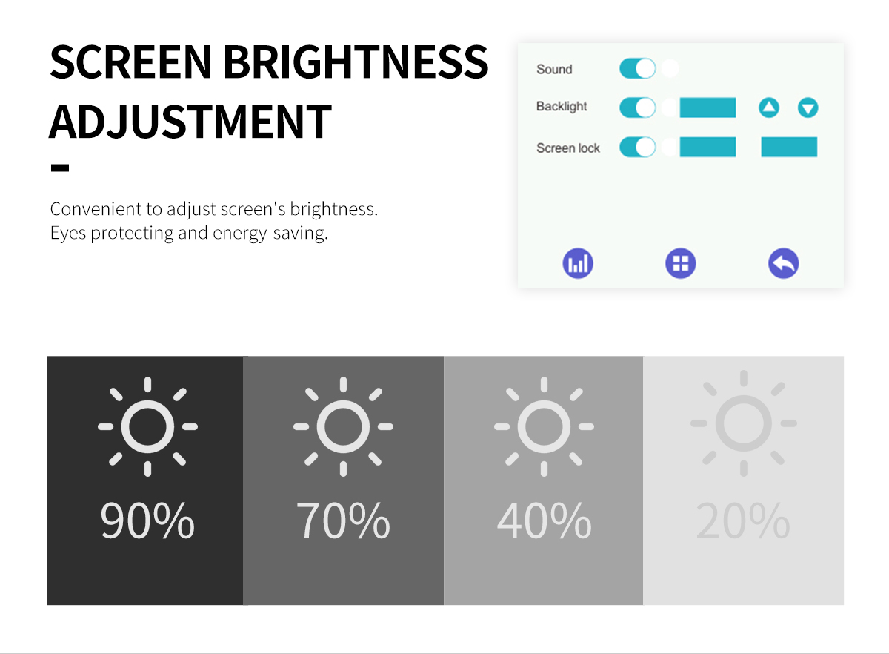The image size is (889, 654).
Task: Decrease backlight with the down arrow
Action: tap(808, 108)
